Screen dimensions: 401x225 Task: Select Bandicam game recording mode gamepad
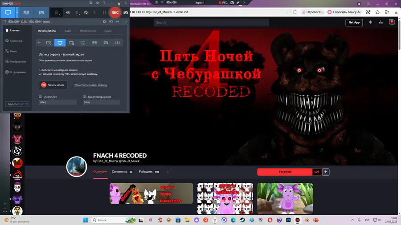41,12
